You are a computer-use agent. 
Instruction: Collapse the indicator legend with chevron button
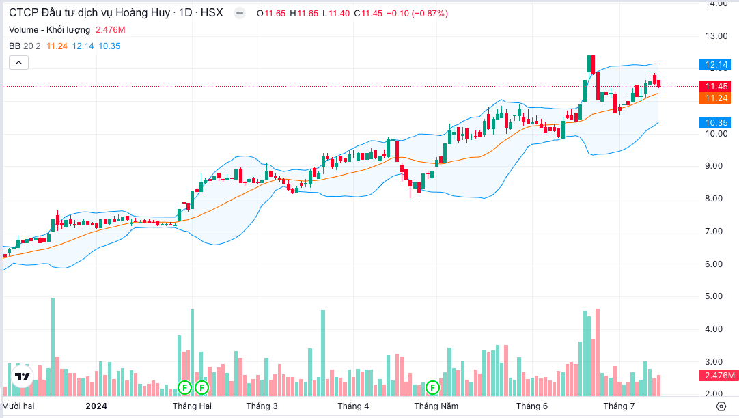pyautogui.click(x=19, y=62)
